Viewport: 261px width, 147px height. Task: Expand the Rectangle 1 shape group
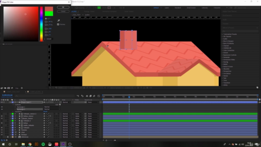(15, 107)
